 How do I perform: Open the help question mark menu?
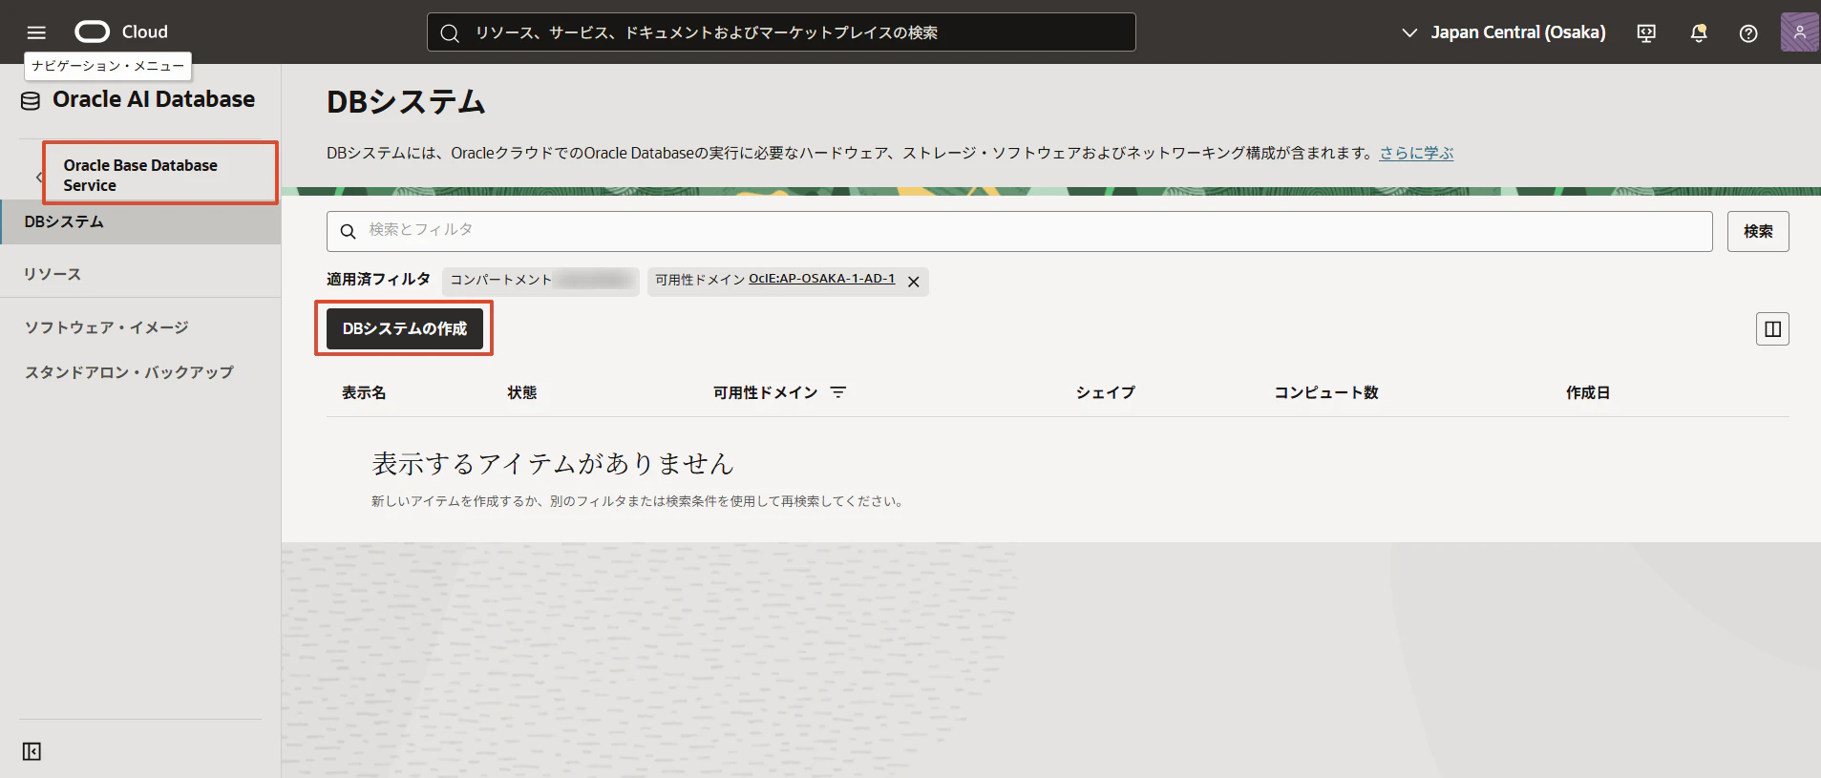pos(1748,33)
